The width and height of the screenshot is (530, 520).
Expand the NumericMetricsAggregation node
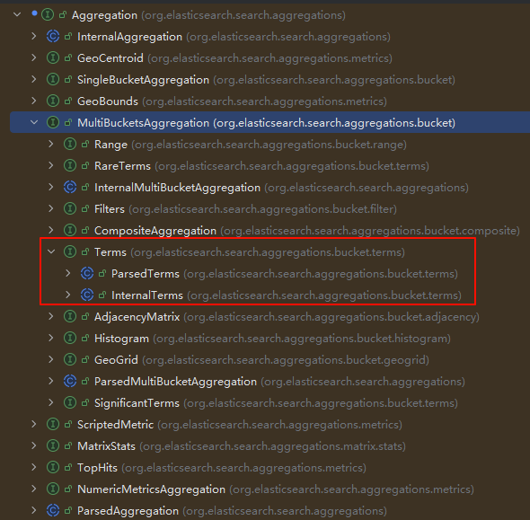pos(34,489)
